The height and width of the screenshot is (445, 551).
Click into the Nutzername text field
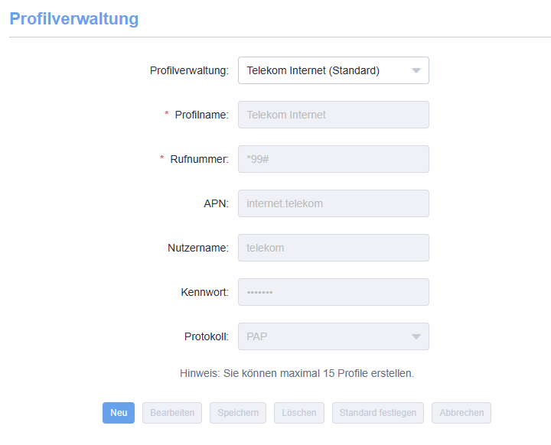(333, 248)
